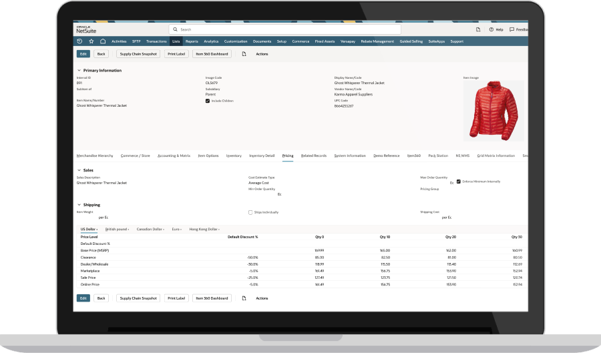The image size is (601, 353).
Task: Click the top Item 360 Dashboard button
Action: [212, 54]
